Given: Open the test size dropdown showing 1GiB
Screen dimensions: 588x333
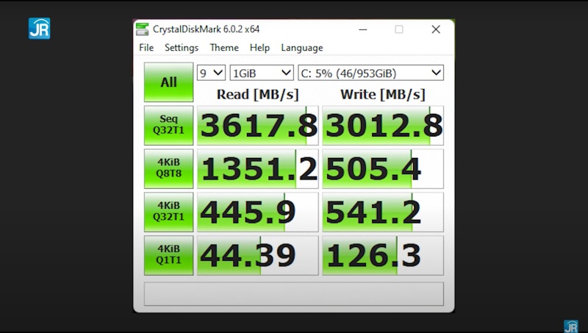Looking at the screenshot, I should pos(262,73).
